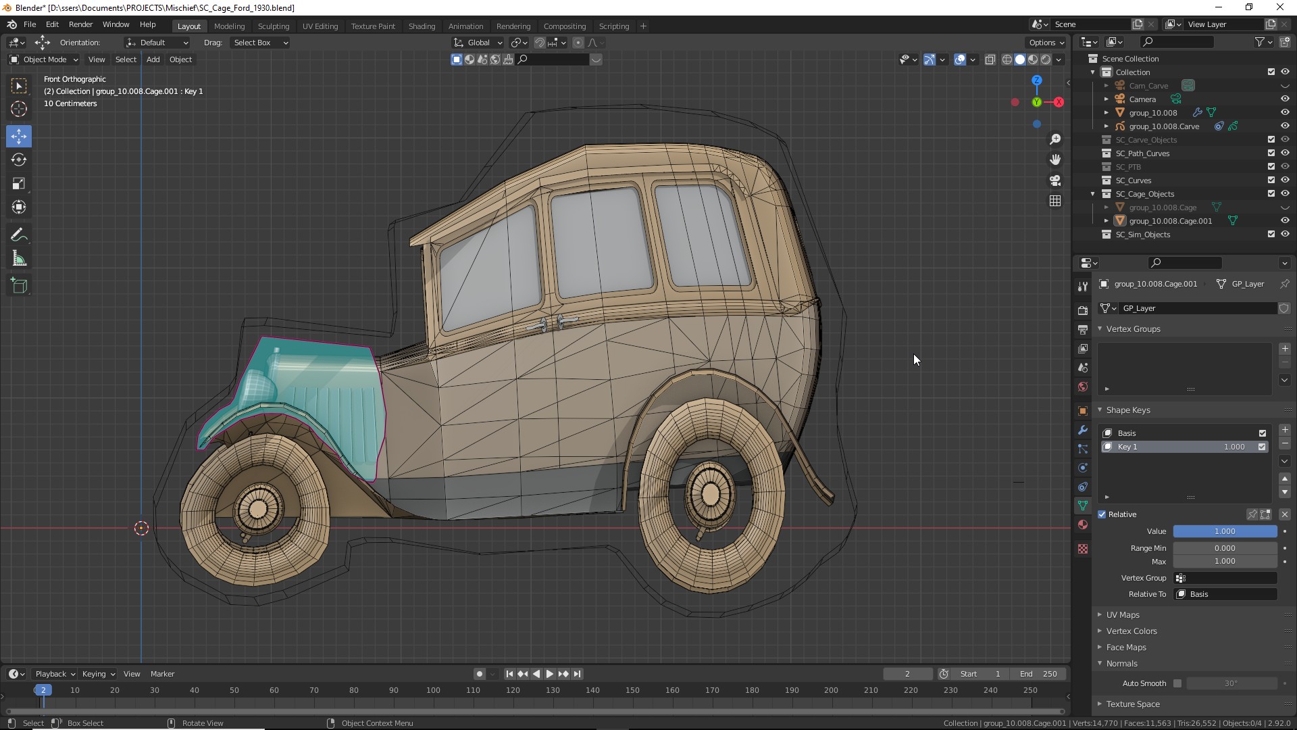Image resolution: width=1297 pixels, height=730 pixels.
Task: Activate the Move tool
Action: (19, 136)
